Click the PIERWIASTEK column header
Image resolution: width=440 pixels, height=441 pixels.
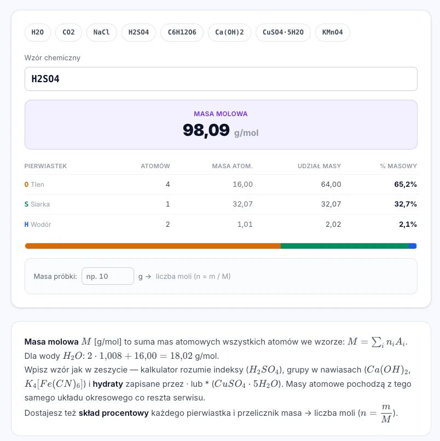tap(45, 166)
